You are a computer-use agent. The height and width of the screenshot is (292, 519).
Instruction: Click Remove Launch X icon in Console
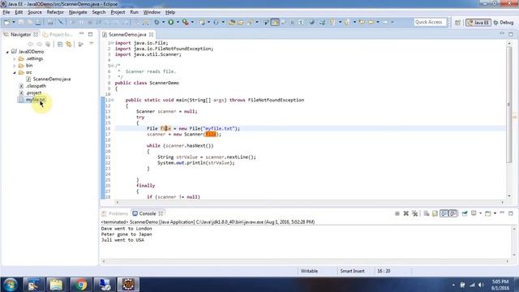[x=405, y=213]
